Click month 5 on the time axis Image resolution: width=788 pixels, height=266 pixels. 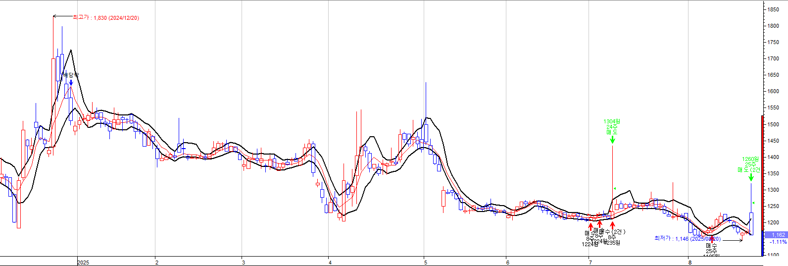pyautogui.click(x=425, y=263)
